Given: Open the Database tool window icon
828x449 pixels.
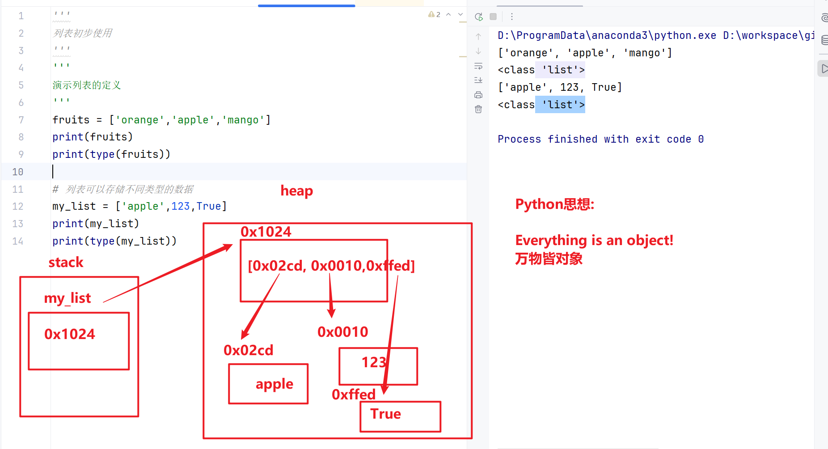Looking at the screenshot, I should (824, 40).
